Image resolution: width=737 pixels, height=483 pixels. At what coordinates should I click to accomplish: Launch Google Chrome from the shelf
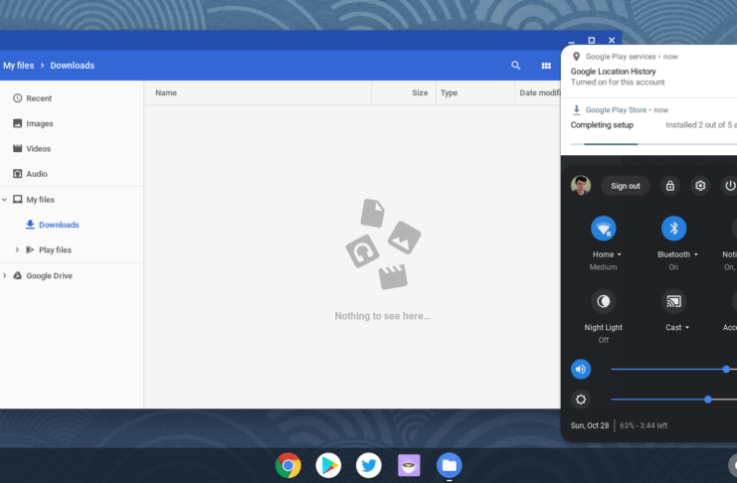tap(288, 465)
